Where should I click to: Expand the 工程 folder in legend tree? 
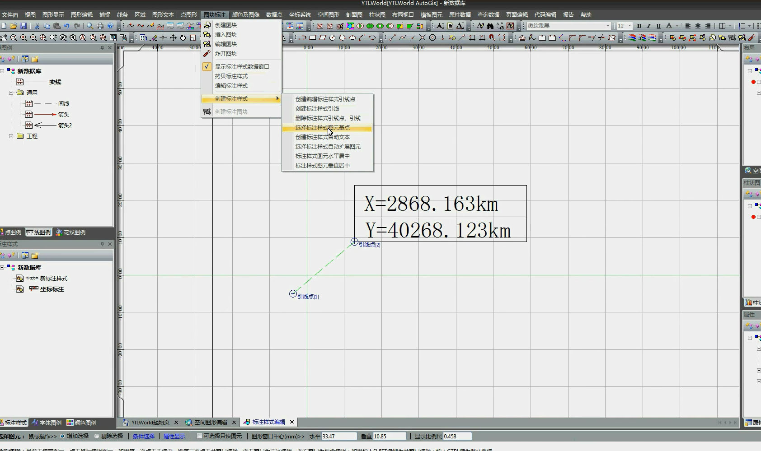[x=11, y=136]
